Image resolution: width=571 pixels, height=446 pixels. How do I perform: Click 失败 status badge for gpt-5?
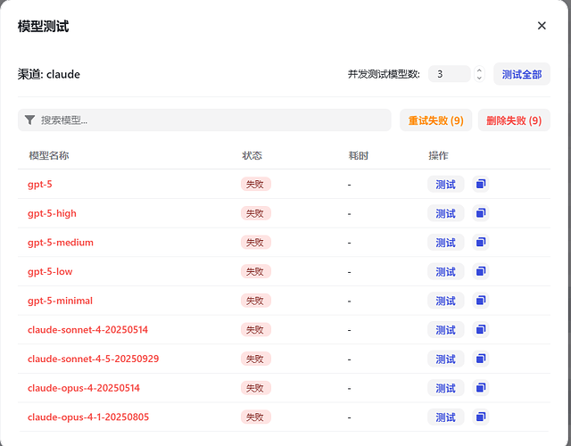pyautogui.click(x=256, y=185)
